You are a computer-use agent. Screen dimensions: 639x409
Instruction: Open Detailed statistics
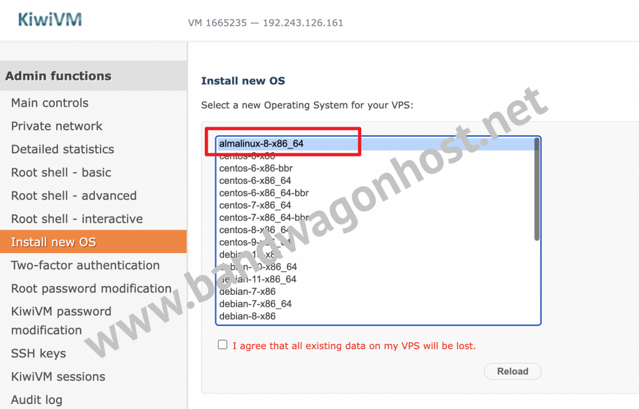coord(62,149)
